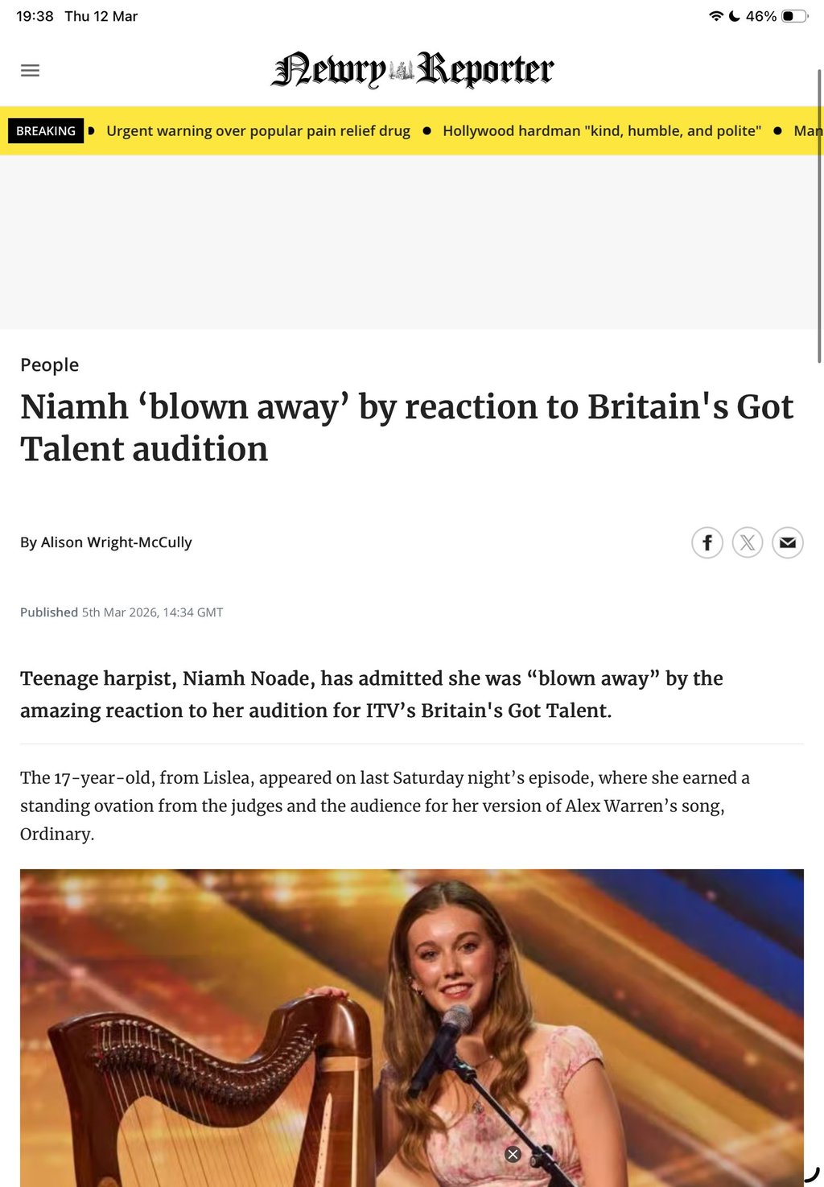The width and height of the screenshot is (824, 1187).
Task: Read 'Urgent warning over popular pain relief drug'
Action: (x=258, y=130)
